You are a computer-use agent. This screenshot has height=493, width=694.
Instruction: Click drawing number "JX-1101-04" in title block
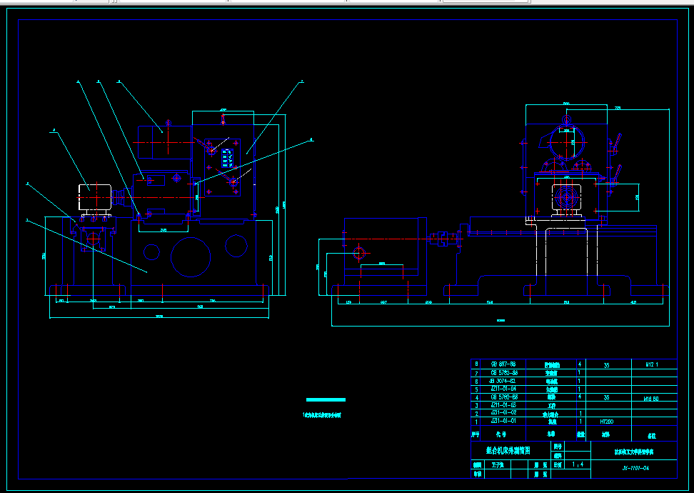[x=635, y=468]
